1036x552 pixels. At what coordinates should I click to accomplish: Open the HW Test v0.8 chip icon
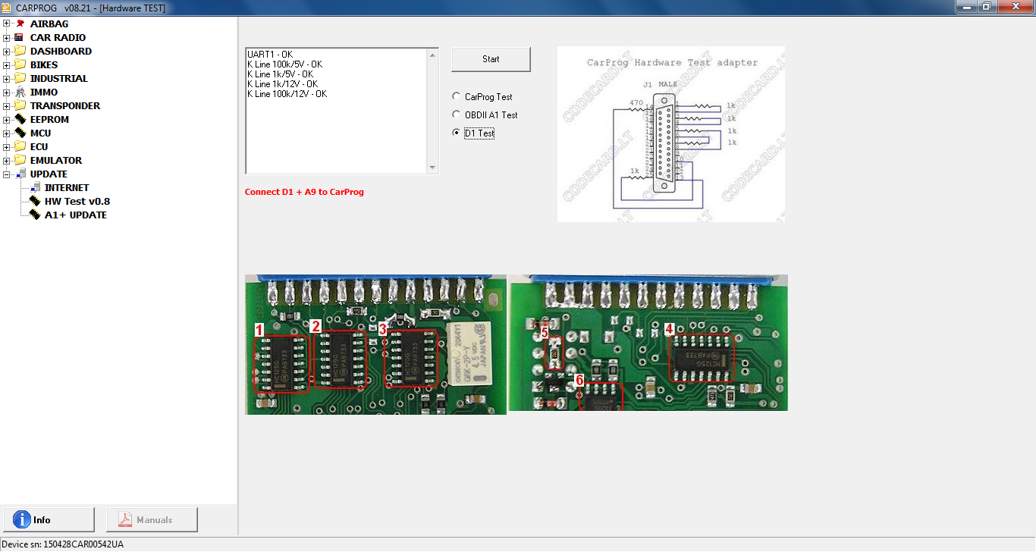click(34, 201)
